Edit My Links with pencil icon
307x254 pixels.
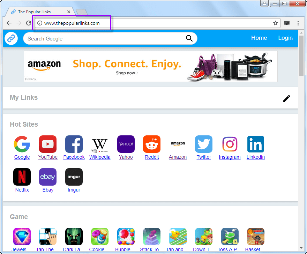(287, 98)
